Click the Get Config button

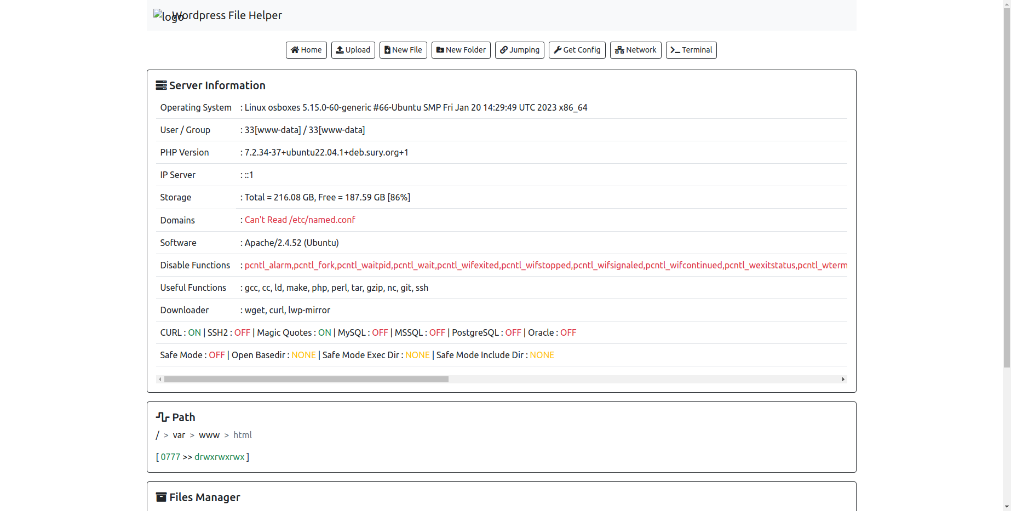click(x=577, y=50)
